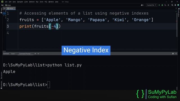Screen dimensions: 180x101
Task: Click the Terminal panel label
Action: tap(6, 54)
